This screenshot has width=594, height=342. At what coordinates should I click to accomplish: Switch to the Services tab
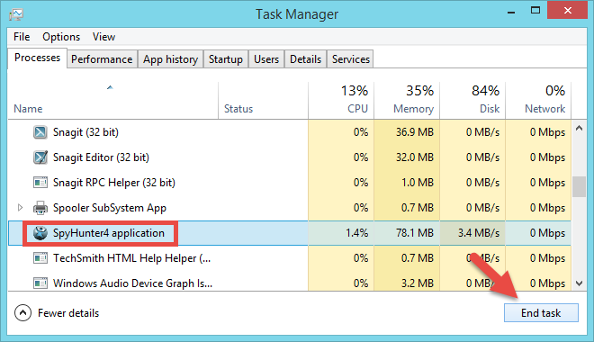click(351, 59)
